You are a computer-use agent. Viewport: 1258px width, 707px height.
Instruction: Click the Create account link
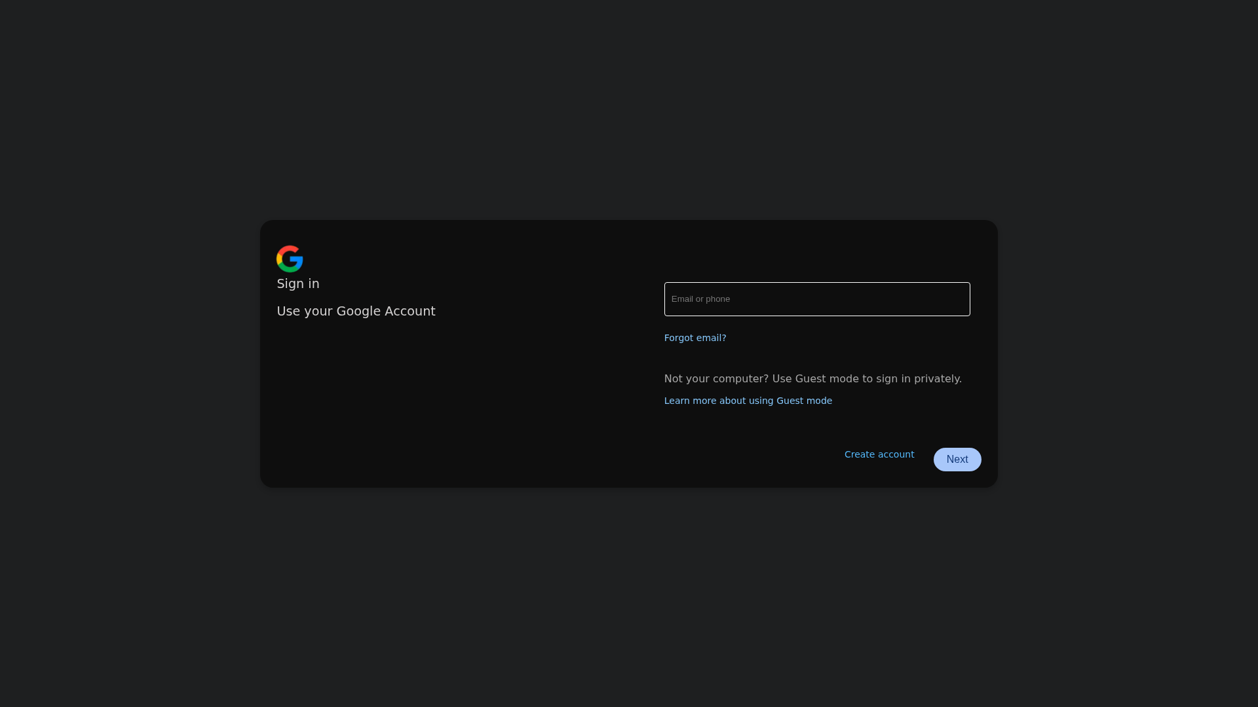click(879, 454)
